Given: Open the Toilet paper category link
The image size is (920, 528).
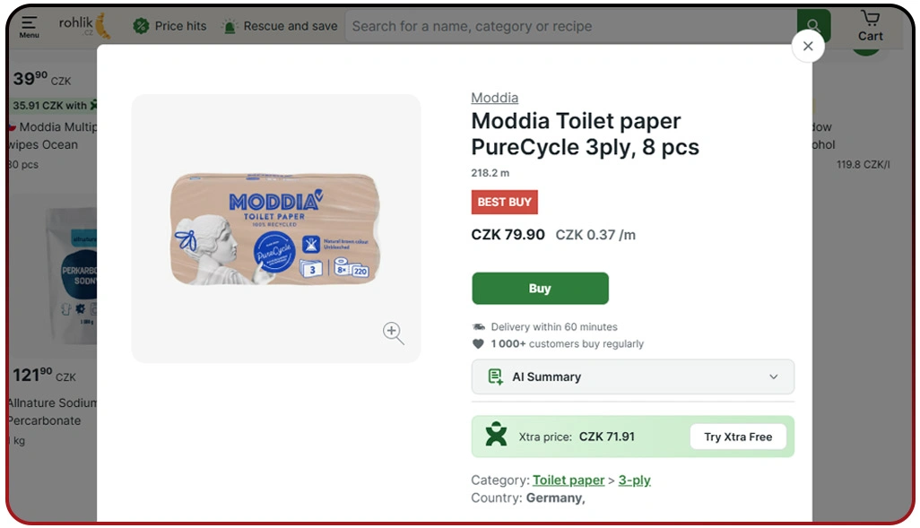Looking at the screenshot, I should [568, 480].
